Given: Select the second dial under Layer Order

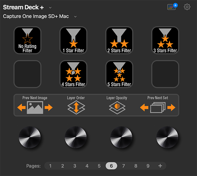Looking at the screenshot, I should coord(76,137).
